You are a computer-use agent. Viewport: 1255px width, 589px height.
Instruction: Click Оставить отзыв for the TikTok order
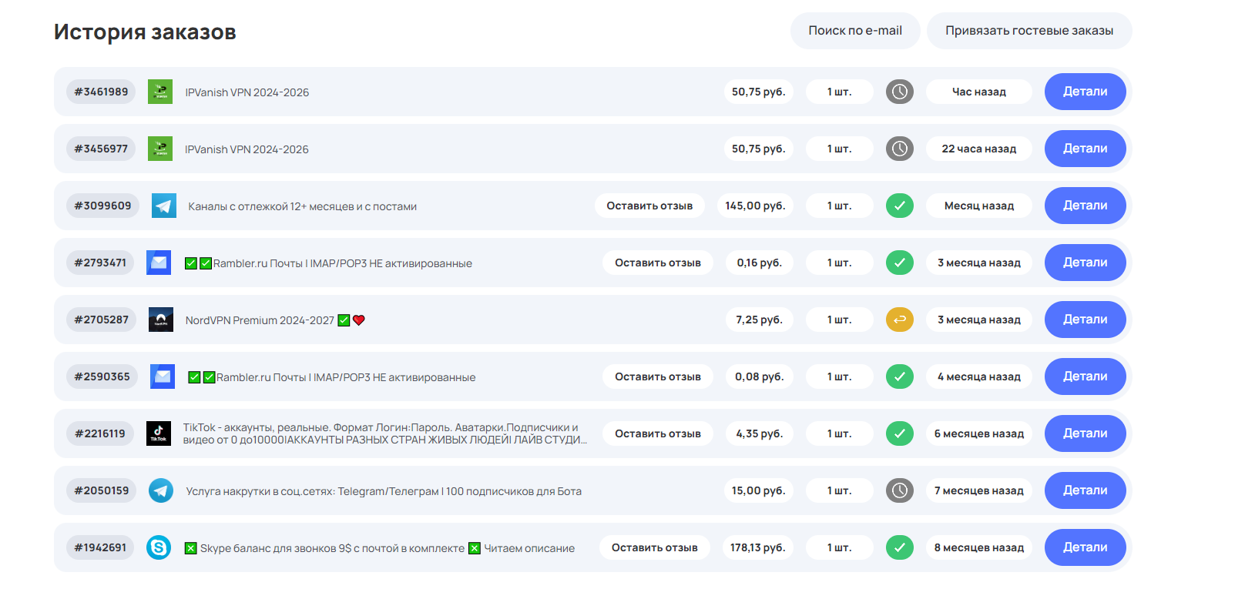point(657,433)
